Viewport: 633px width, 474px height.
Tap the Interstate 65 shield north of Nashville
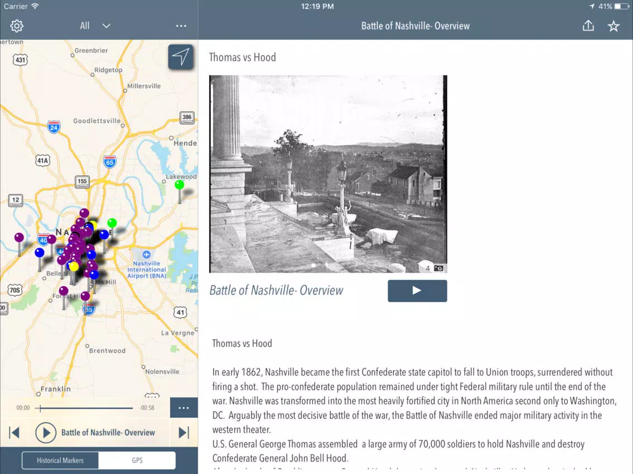(x=109, y=162)
